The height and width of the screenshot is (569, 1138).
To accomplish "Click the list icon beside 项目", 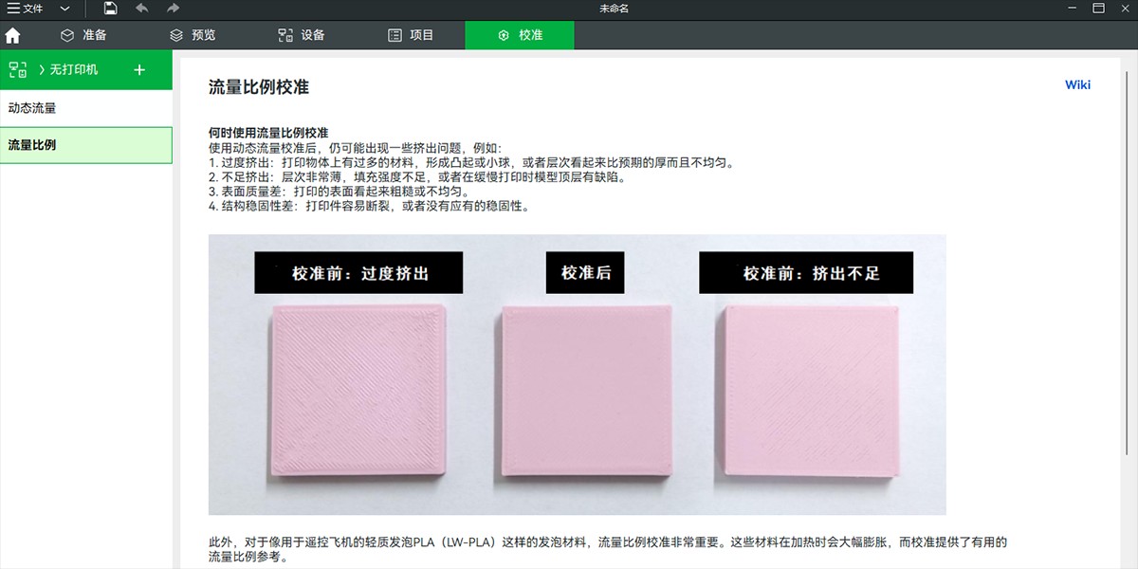I will tap(395, 34).
